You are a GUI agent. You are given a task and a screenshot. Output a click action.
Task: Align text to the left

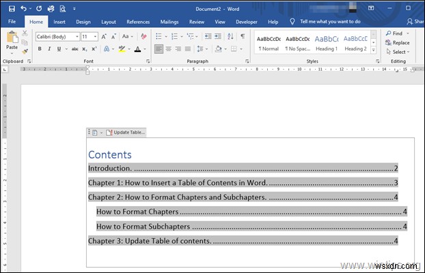pyautogui.click(x=159, y=49)
